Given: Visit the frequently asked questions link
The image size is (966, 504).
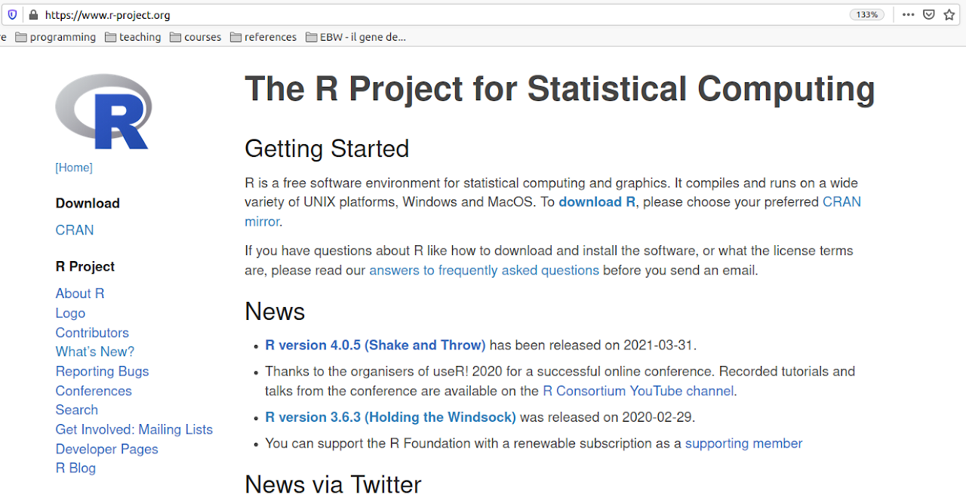Looking at the screenshot, I should (x=484, y=269).
